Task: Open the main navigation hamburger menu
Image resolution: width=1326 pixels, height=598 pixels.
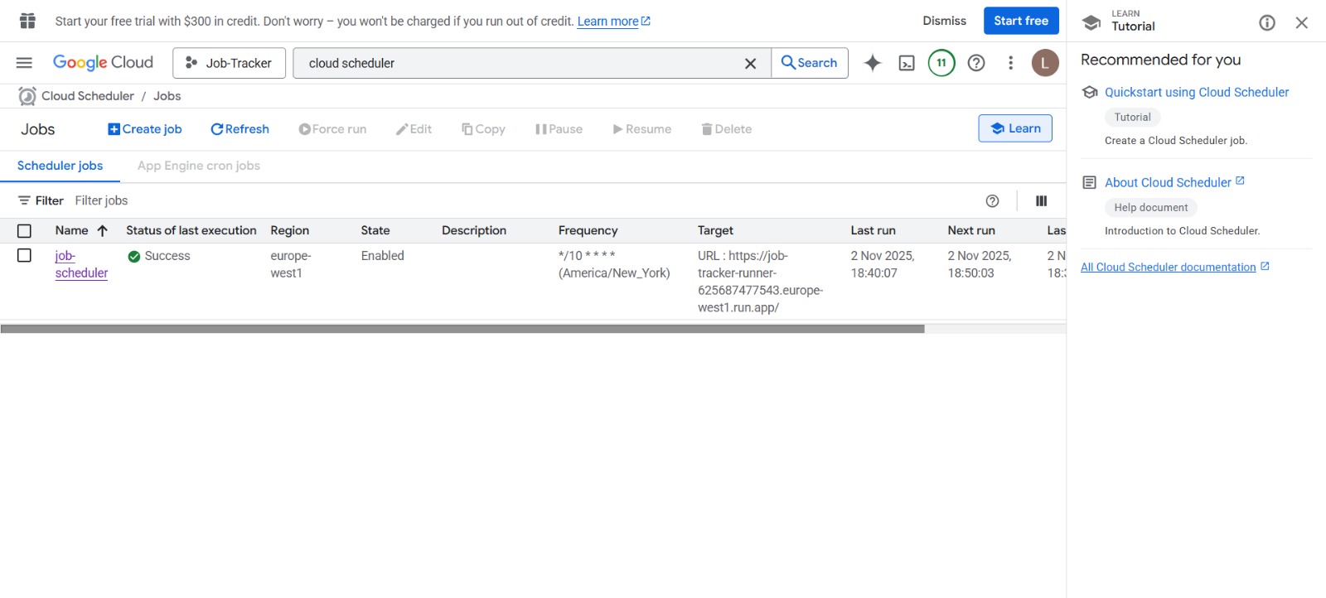Action: click(x=24, y=63)
